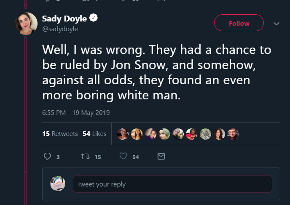Click the envelope direct message icon
Viewport: 290px width, 205px height.
pos(161,157)
